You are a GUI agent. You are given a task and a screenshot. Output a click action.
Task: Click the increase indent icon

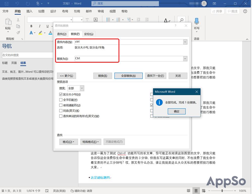(147, 20)
